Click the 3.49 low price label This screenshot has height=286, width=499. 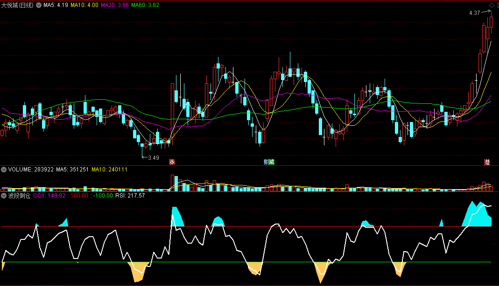coord(154,158)
